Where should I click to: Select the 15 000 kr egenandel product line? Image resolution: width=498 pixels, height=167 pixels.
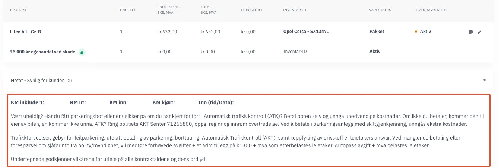(x=42, y=52)
